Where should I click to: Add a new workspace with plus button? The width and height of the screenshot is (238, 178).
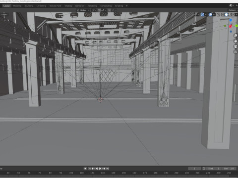(127, 6)
